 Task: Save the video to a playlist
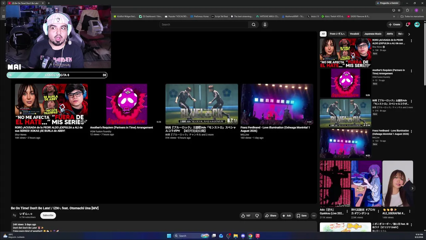click(x=302, y=216)
